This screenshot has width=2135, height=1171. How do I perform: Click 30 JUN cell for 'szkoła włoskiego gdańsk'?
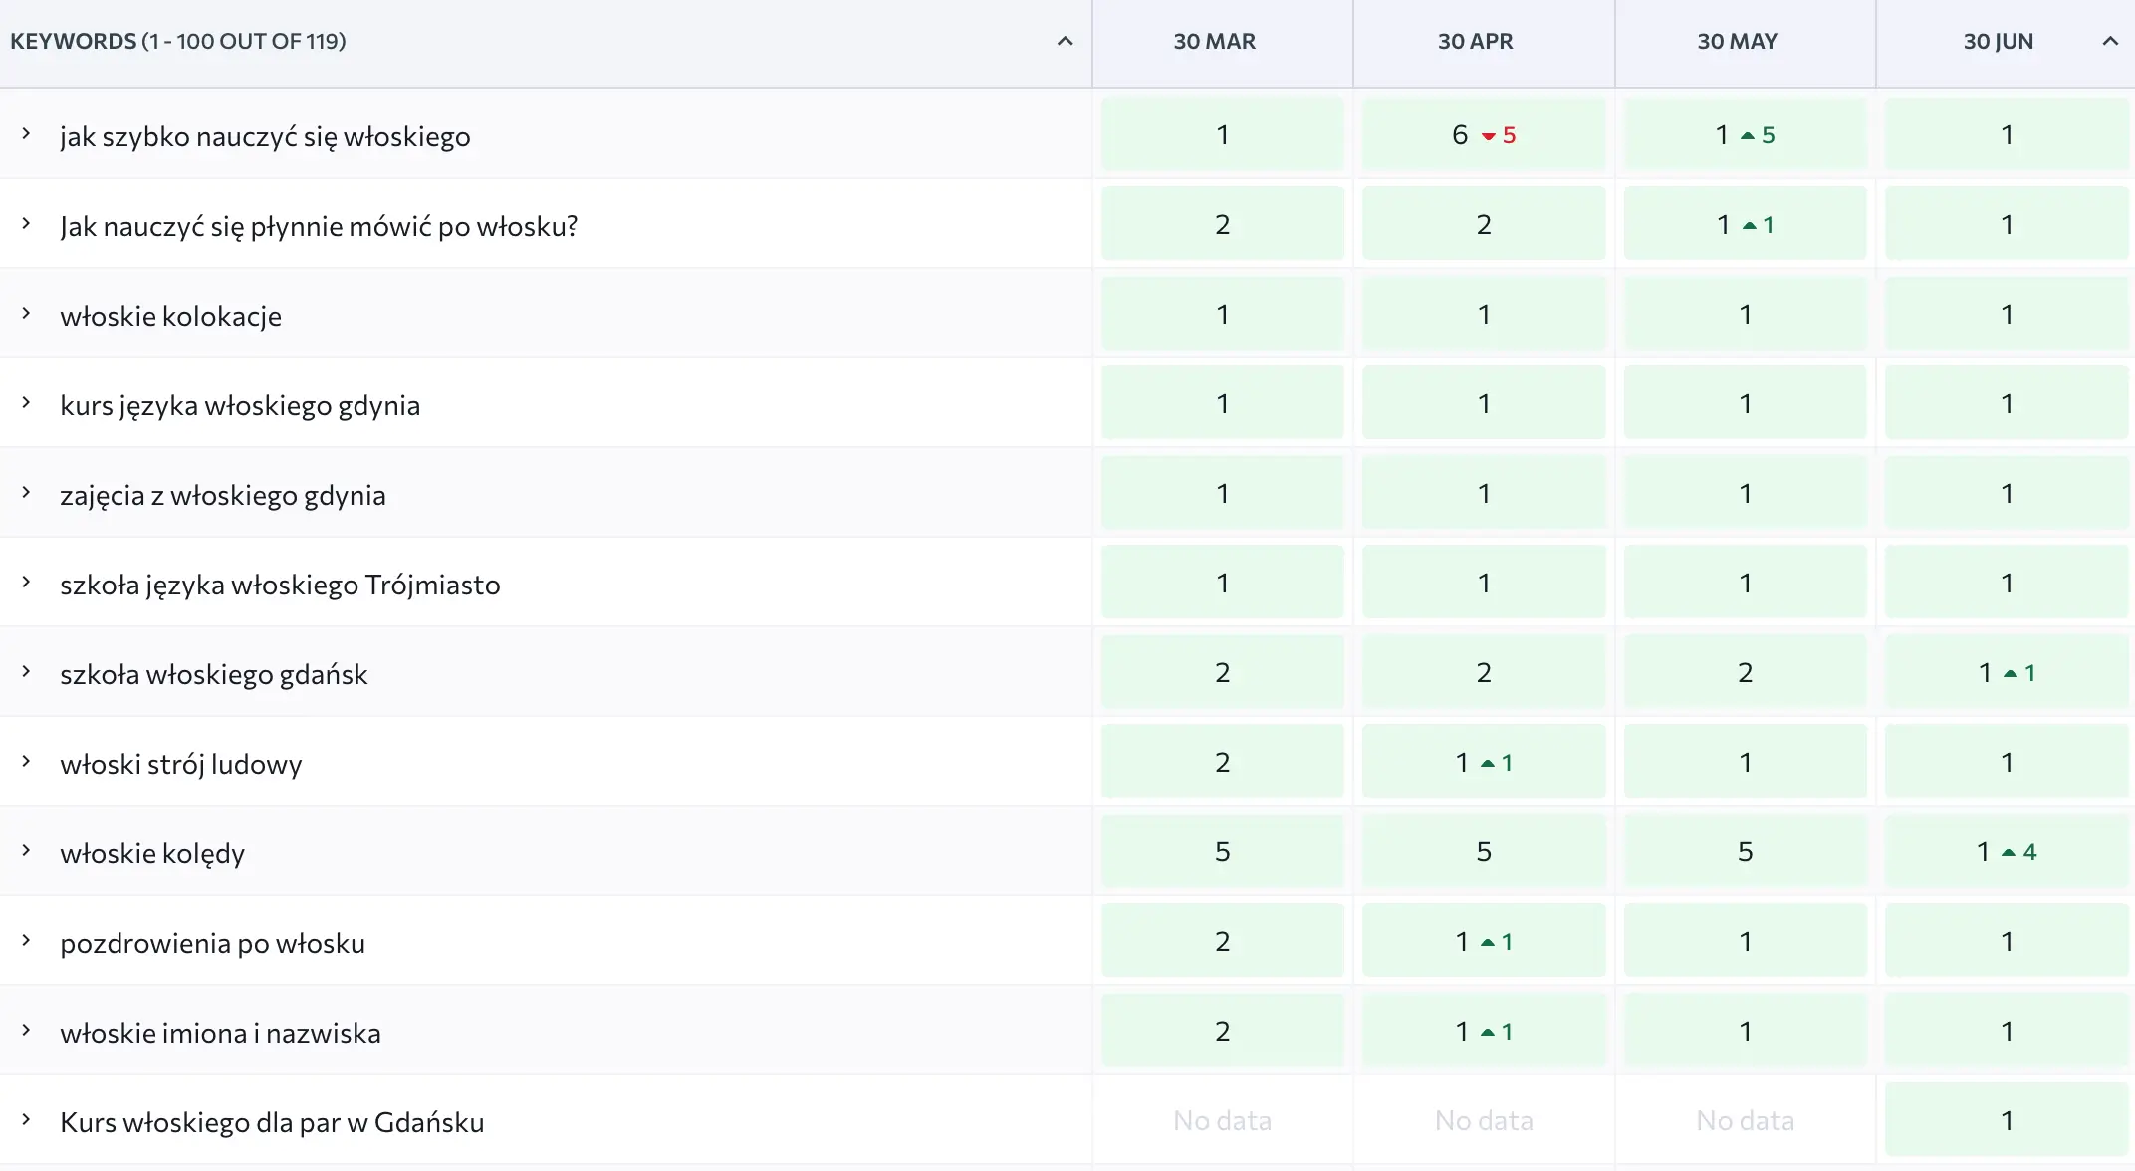(x=2007, y=672)
